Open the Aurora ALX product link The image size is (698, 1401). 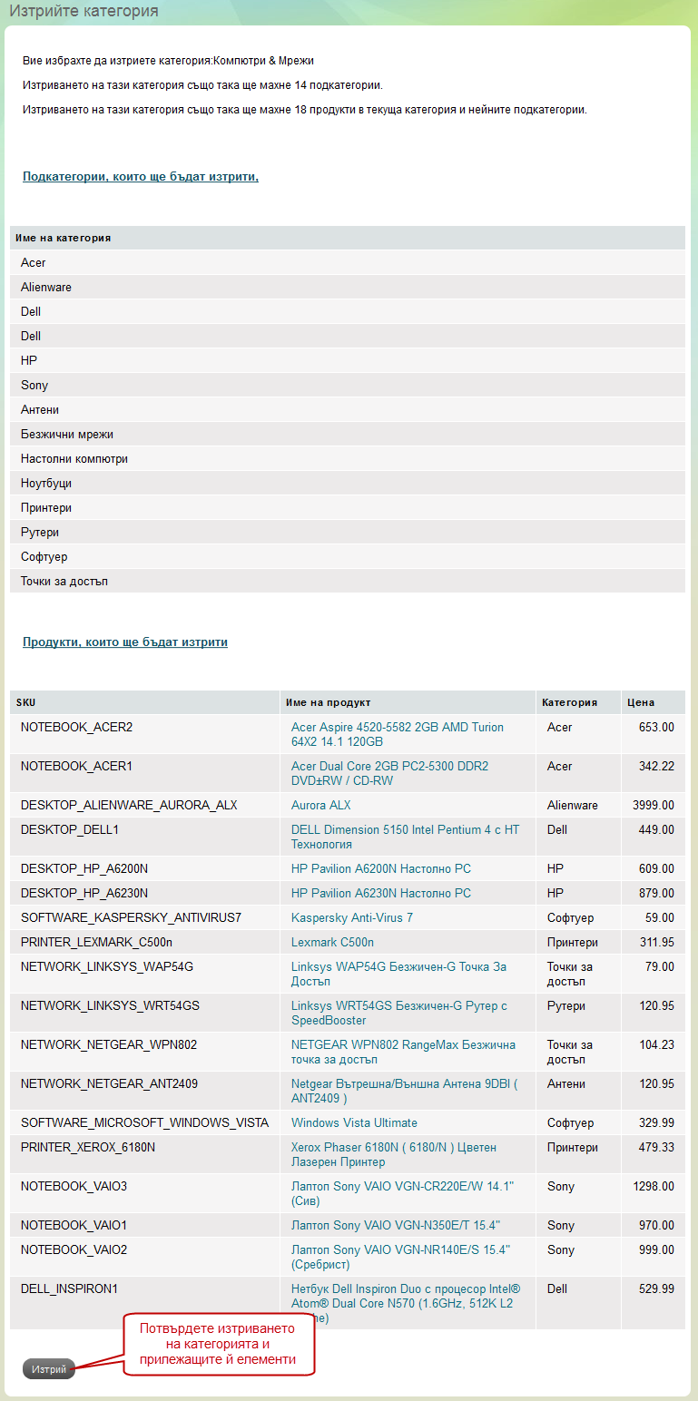coord(320,805)
